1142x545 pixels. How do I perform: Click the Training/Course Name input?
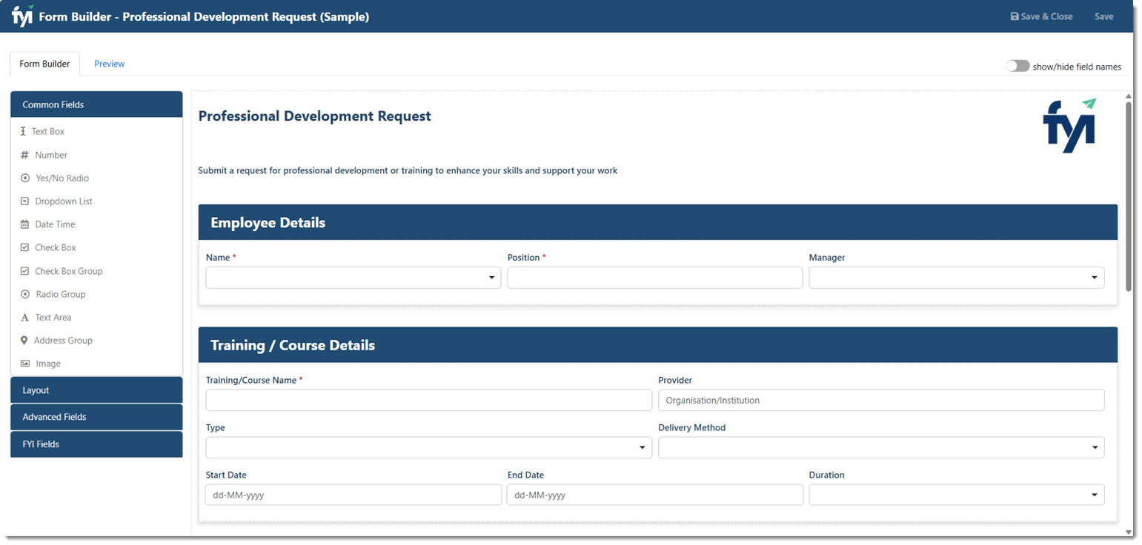[x=429, y=401]
